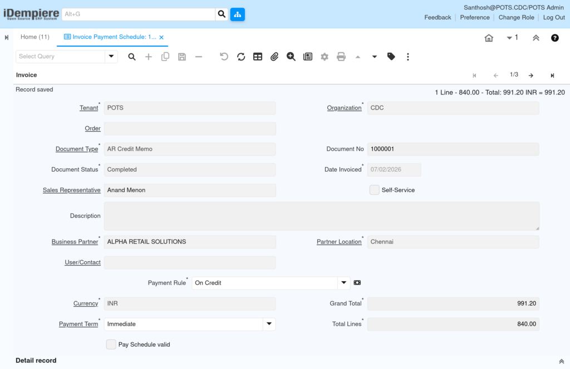Collapse the header with double-chevron icon
This screenshot has height=369, width=570.
[536, 38]
